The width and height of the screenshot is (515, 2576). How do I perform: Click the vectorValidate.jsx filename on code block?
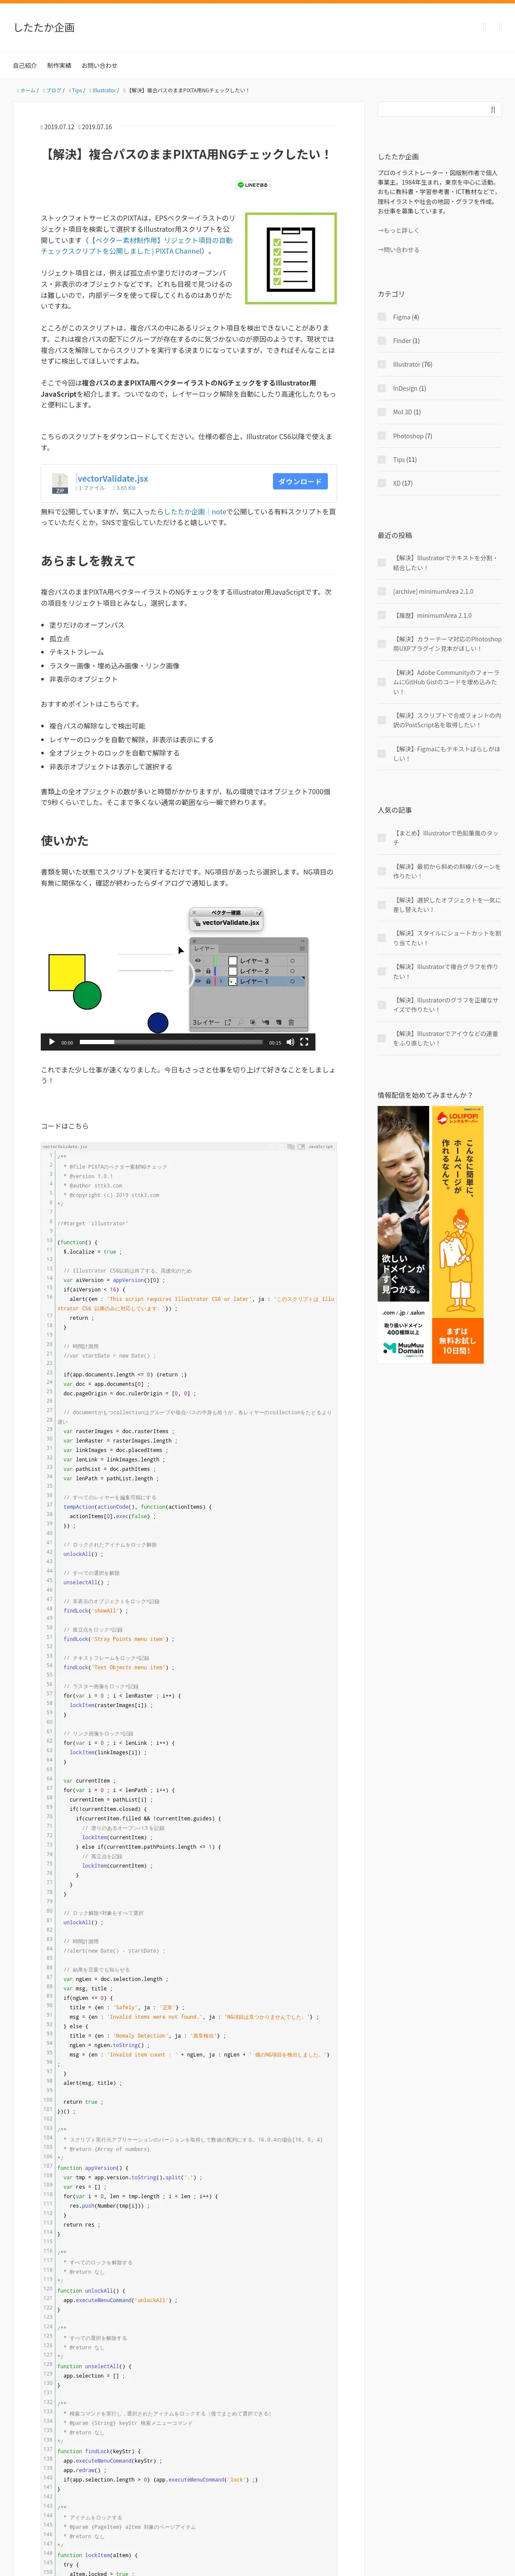click(x=65, y=1147)
